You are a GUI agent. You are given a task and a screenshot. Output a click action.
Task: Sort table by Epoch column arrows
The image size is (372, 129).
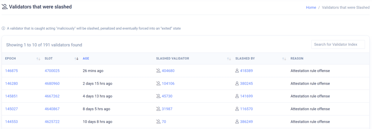(x=38, y=59)
